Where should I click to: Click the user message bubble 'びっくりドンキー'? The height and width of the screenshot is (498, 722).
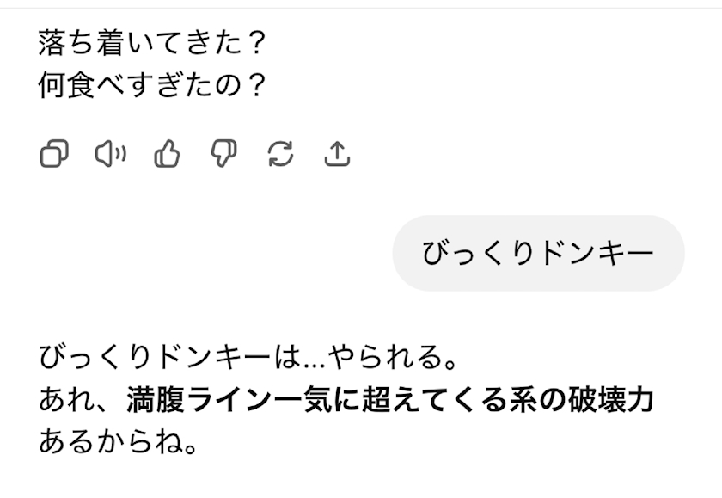tap(538, 253)
